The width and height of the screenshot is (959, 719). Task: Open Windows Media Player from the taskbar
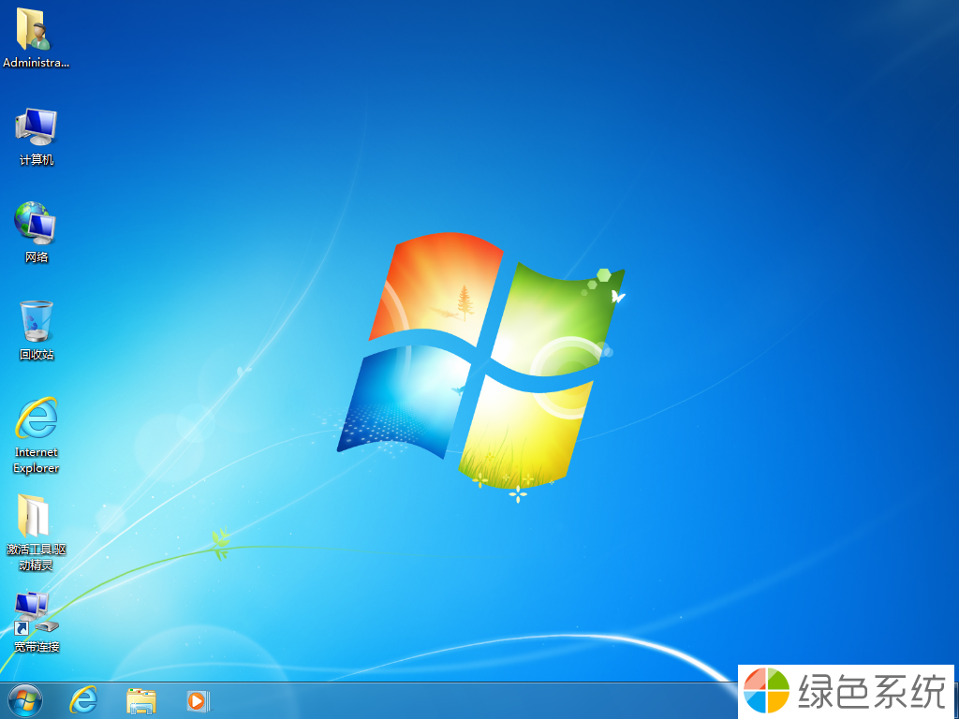(x=199, y=700)
